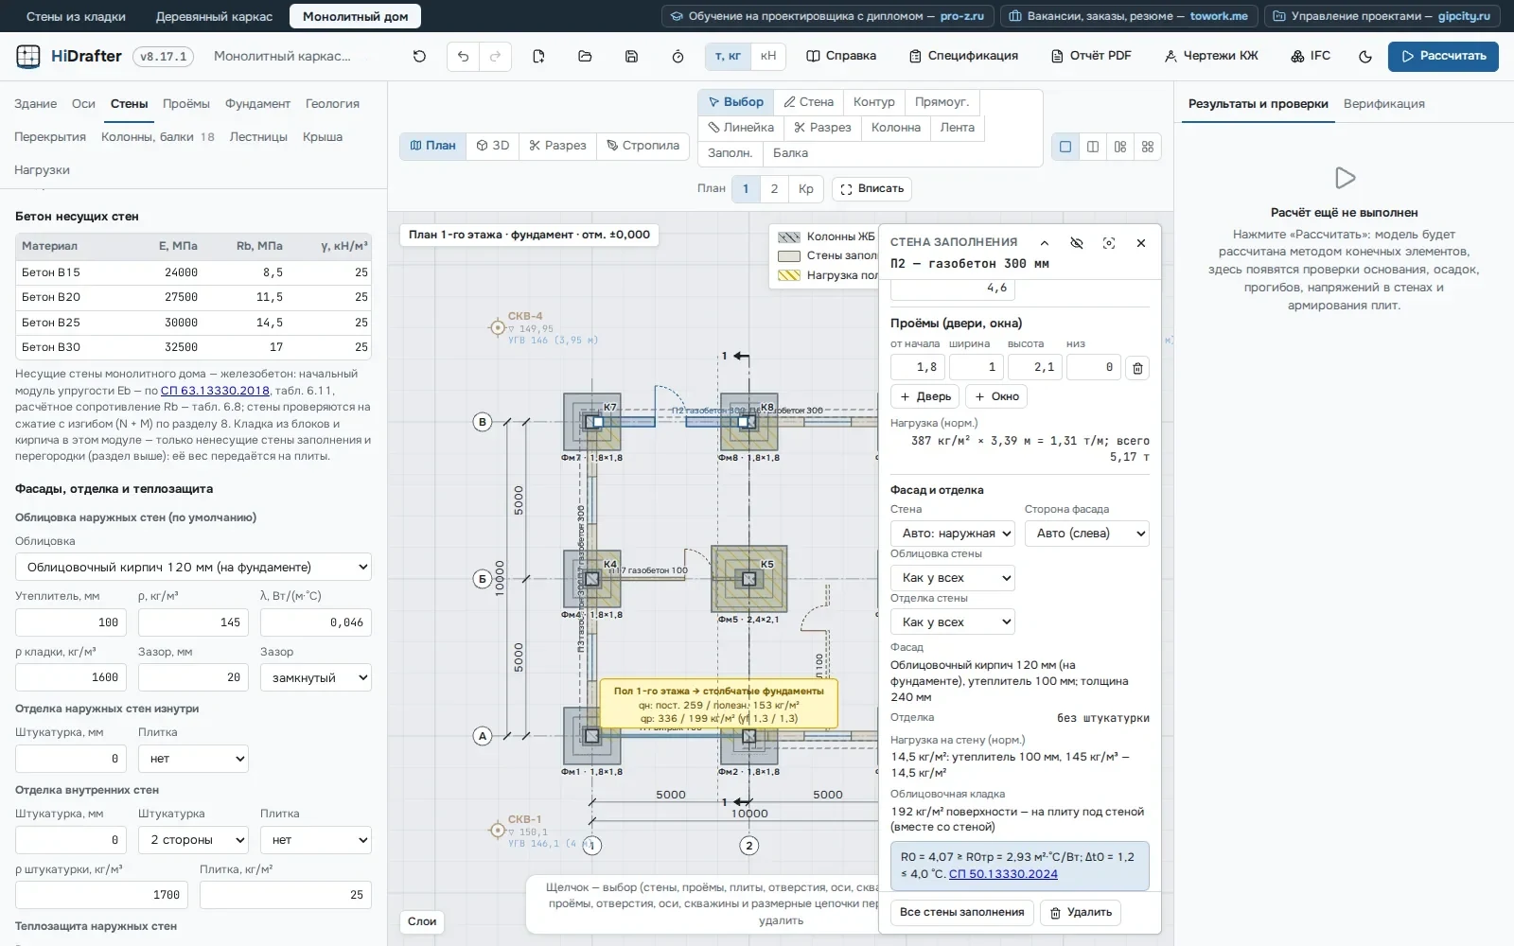The width and height of the screenshot is (1514, 946).
Task: Click the Утеплитель thickness input field
Action: coord(71,622)
